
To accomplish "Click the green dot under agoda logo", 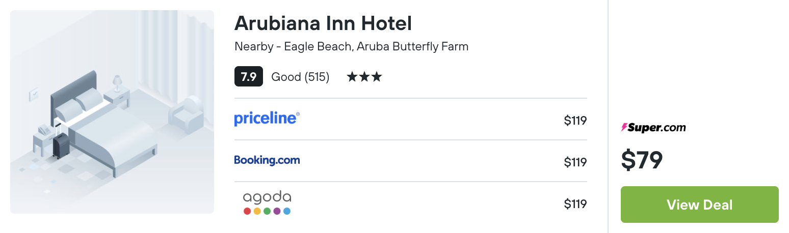I will pos(267,211).
